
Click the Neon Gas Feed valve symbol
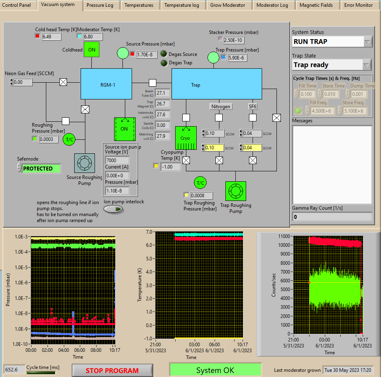pyautogui.click(x=63, y=82)
